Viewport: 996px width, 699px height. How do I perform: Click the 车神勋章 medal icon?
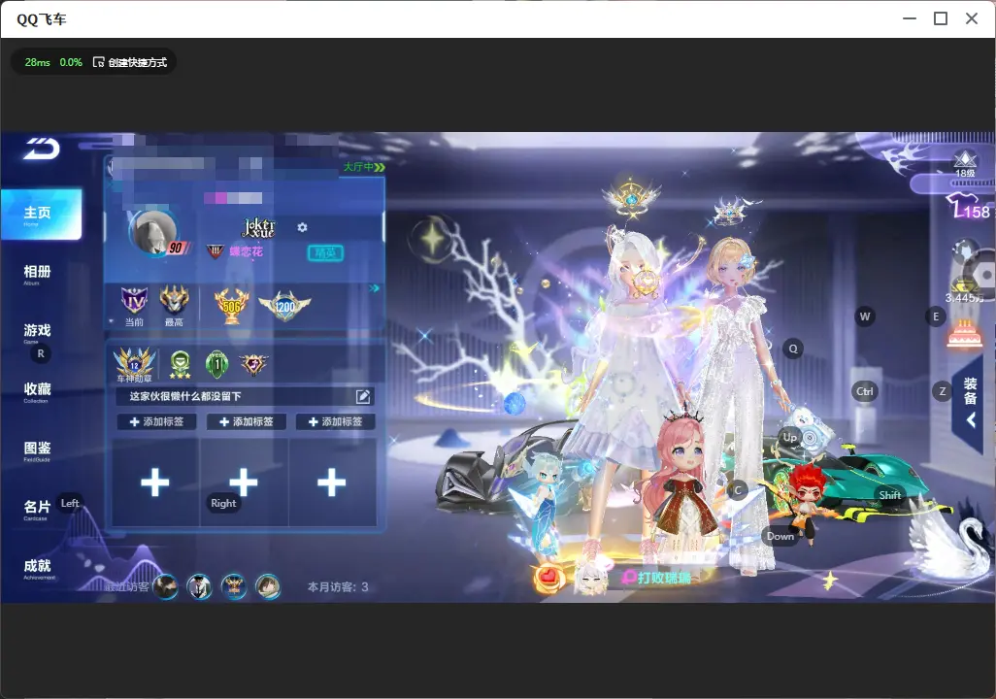click(134, 363)
